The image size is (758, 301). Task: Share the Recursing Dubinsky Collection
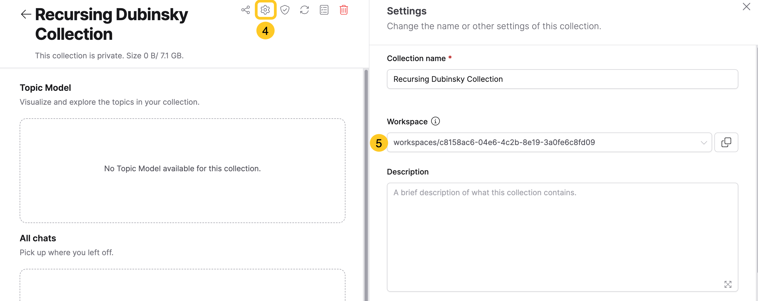246,10
